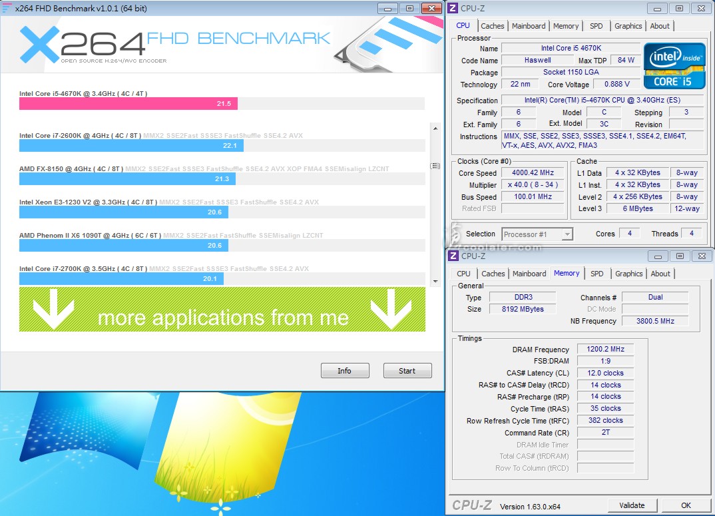The image size is (715, 516).
Task: Click the more applications from me banner
Action: [x=222, y=309]
